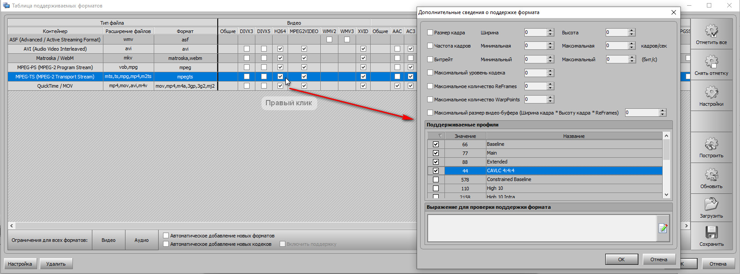Click the 'Удалить' button
Viewport: 740px width, 274px height.
(56, 264)
